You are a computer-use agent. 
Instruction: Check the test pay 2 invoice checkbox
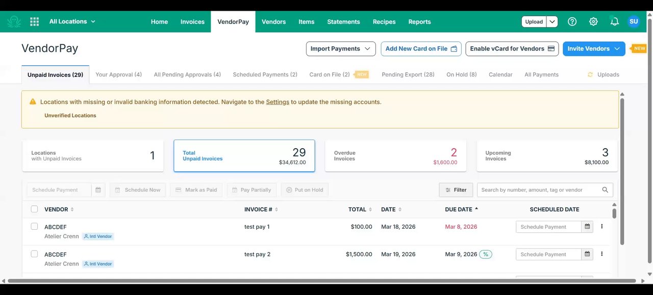pyautogui.click(x=34, y=254)
